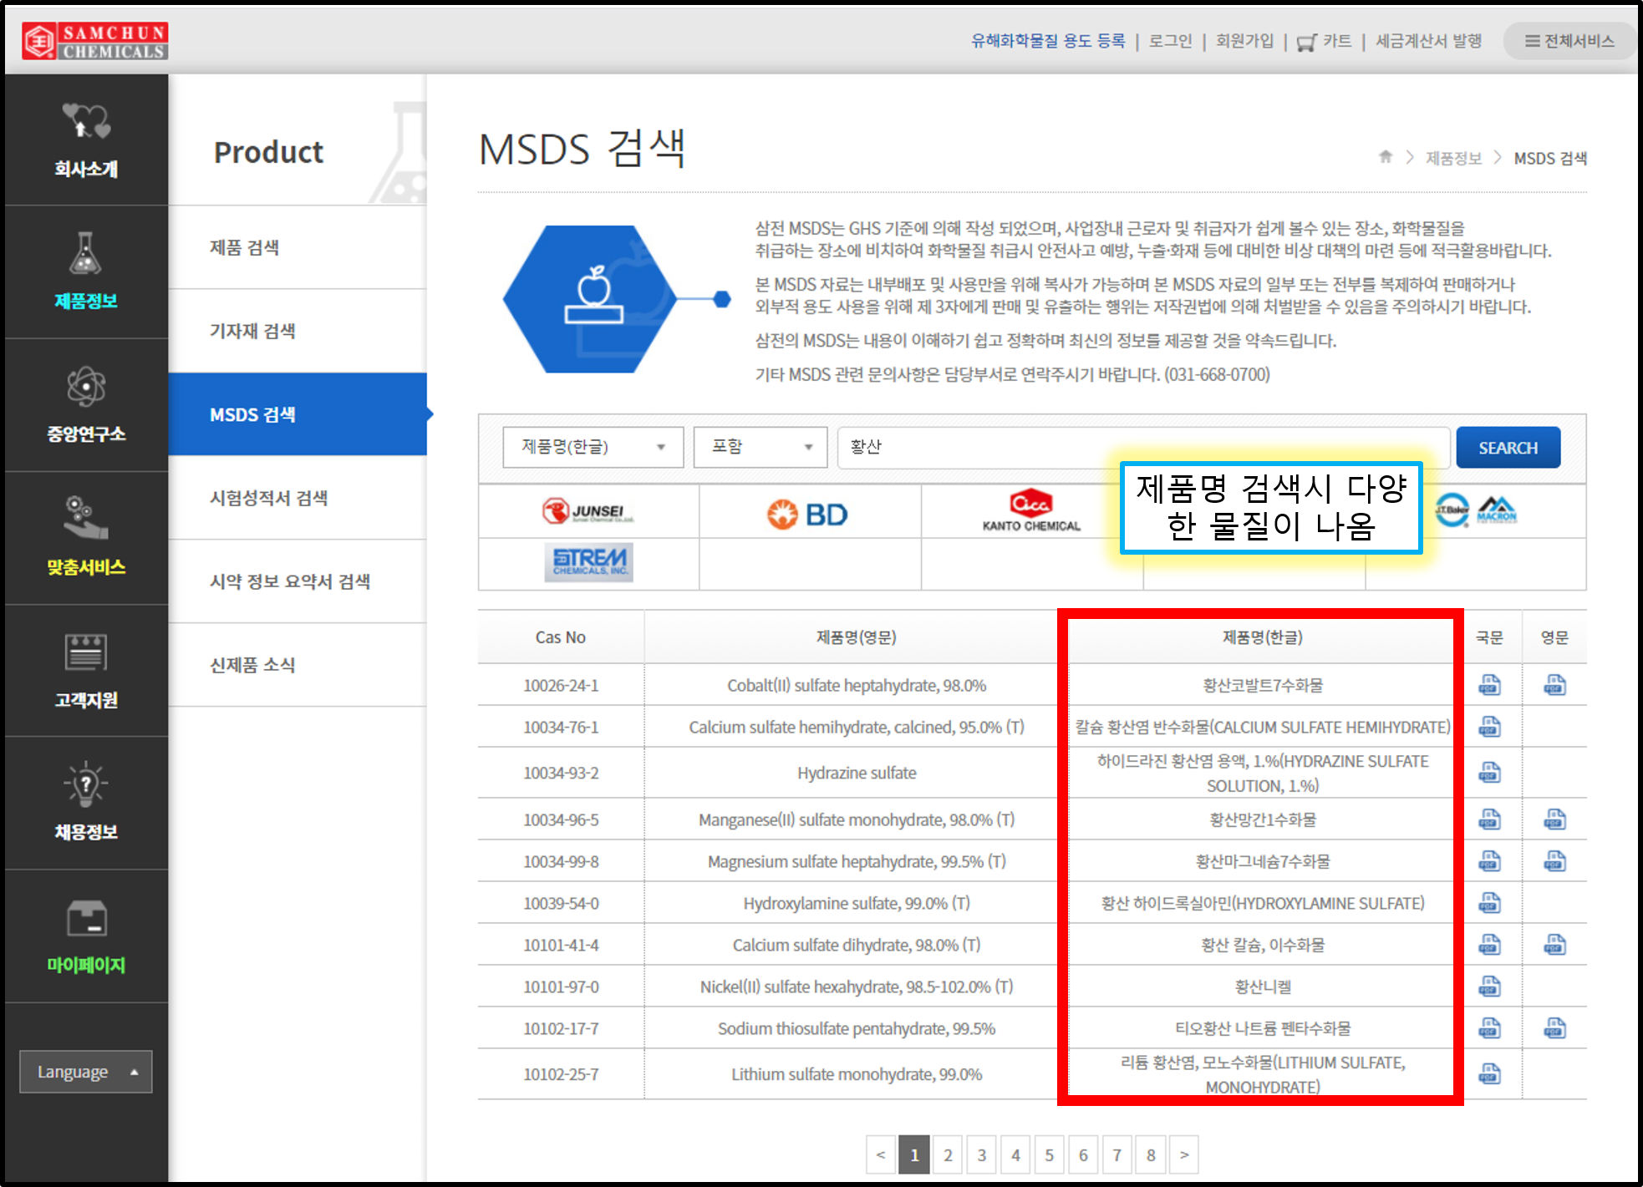Screen dimensions: 1643x1187
Task: Download Korean MSDS PDF for Cobalt(II) sulfate heptahydrate
Action: tap(1489, 685)
